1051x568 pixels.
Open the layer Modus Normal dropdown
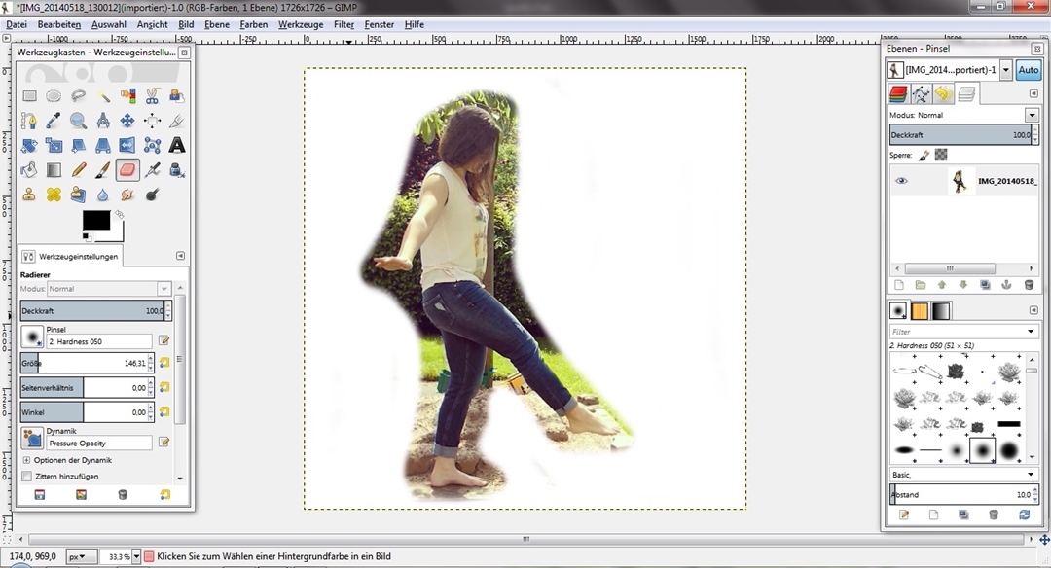click(x=1031, y=115)
